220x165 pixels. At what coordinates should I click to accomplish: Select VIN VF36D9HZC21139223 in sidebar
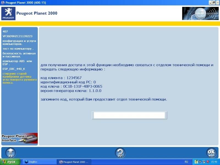click(17, 36)
